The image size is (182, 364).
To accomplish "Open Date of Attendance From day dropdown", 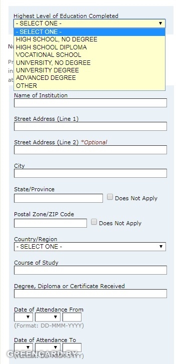I will click(x=23, y=317).
